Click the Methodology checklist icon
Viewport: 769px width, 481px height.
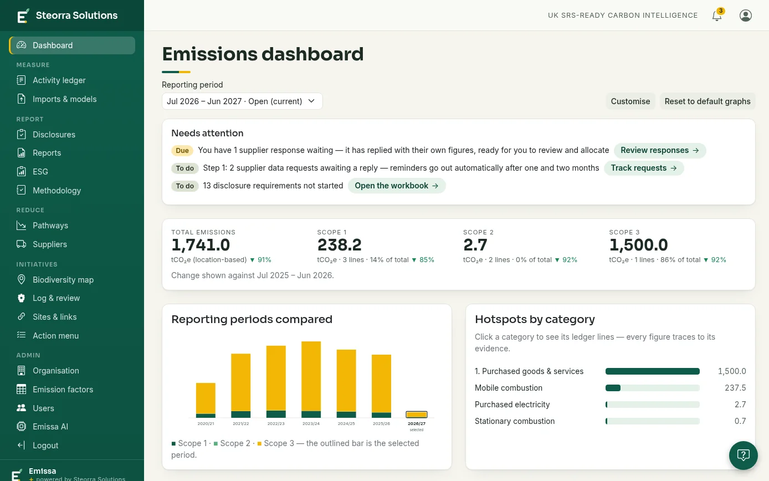[x=22, y=191]
